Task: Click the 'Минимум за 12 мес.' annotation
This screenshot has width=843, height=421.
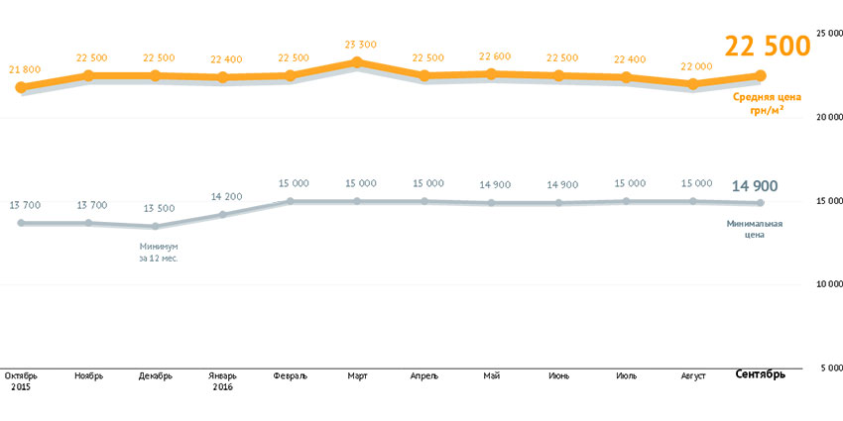Action: (157, 251)
